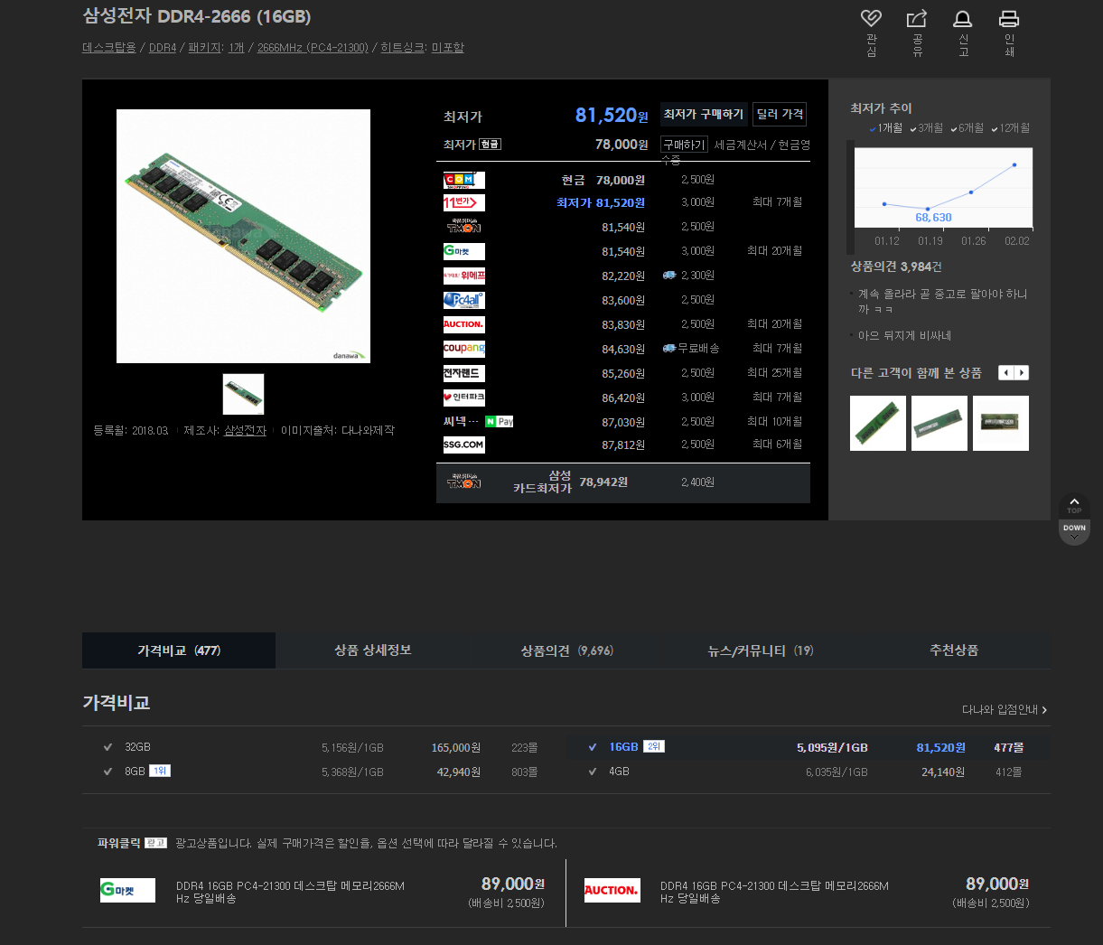The image size is (1103, 945).
Task: Open the AUCTION seller logo in price list
Action: point(464,324)
